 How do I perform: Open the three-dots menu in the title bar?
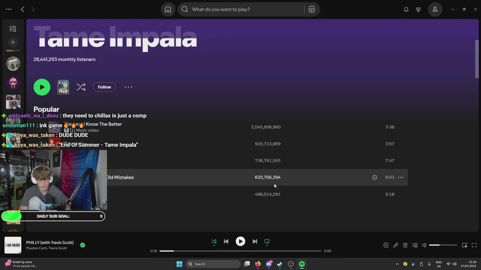point(9,9)
